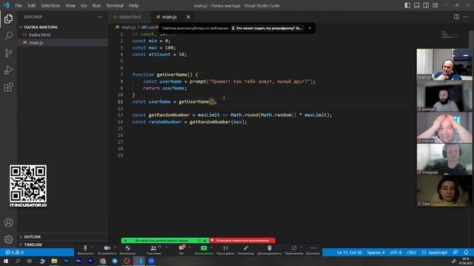Click the code minimap preview
The width and height of the screenshot is (474, 266).
[x=450, y=35]
